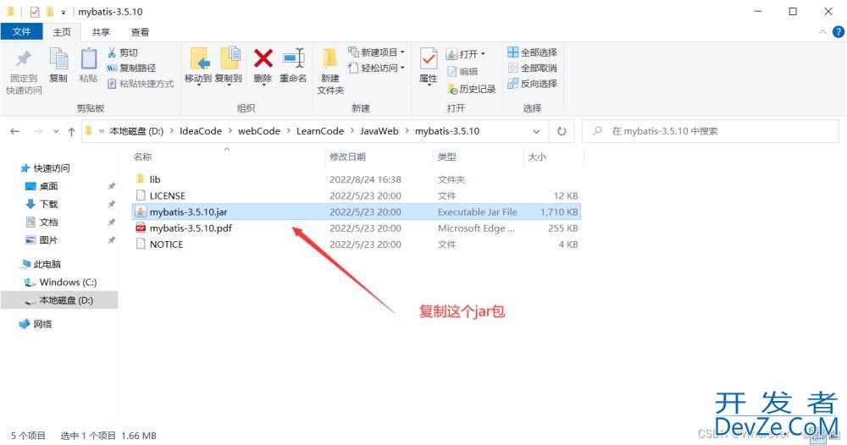Viewport: 847px width, 445px height.
Task: Select the mybatis-3.5.10.pdf file
Action: click(356, 228)
